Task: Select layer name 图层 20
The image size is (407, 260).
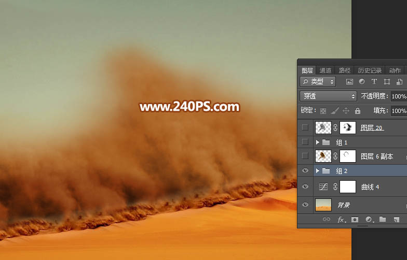Action: click(372, 127)
